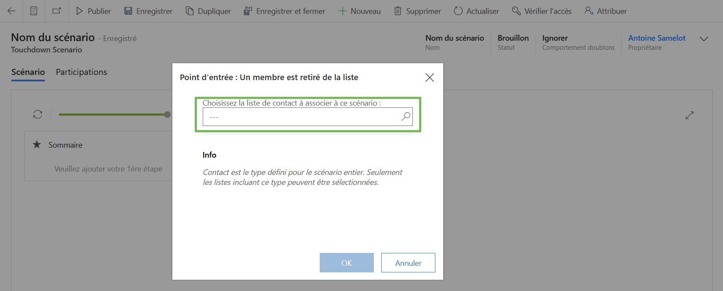Image resolution: width=723 pixels, height=291 pixels.
Task: Create a new record with Nouveau
Action: (360, 11)
